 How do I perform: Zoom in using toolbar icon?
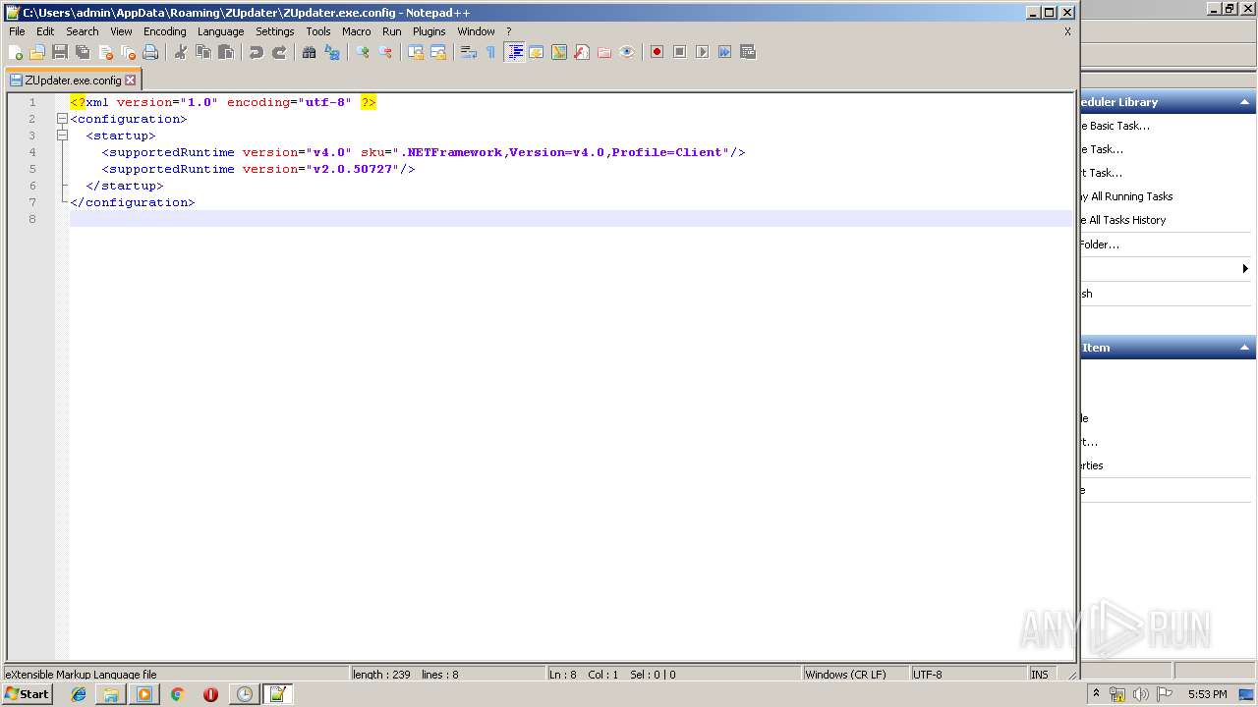(x=363, y=52)
